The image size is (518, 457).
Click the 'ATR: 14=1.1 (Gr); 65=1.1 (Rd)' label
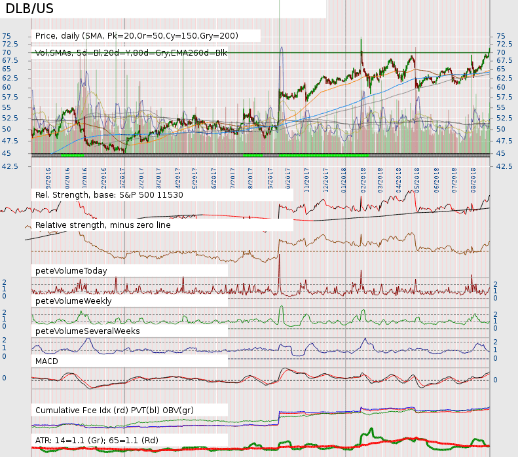97,441
